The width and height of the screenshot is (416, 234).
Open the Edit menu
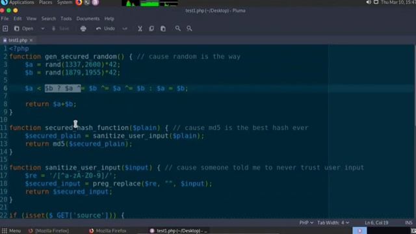pyautogui.click(x=18, y=19)
